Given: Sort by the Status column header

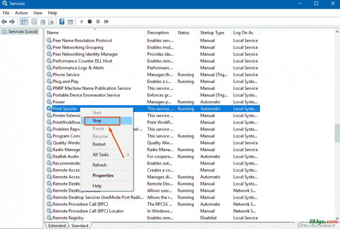Looking at the screenshot, I should 187,33.
